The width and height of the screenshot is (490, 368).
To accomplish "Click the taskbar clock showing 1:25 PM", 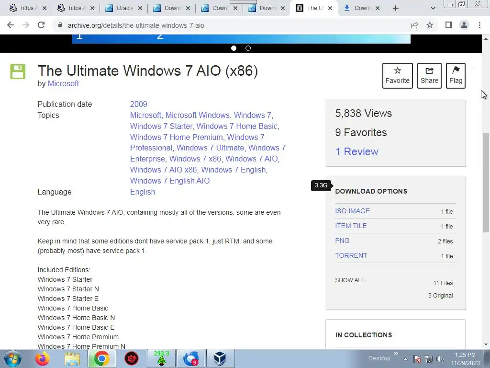I will point(465,359).
